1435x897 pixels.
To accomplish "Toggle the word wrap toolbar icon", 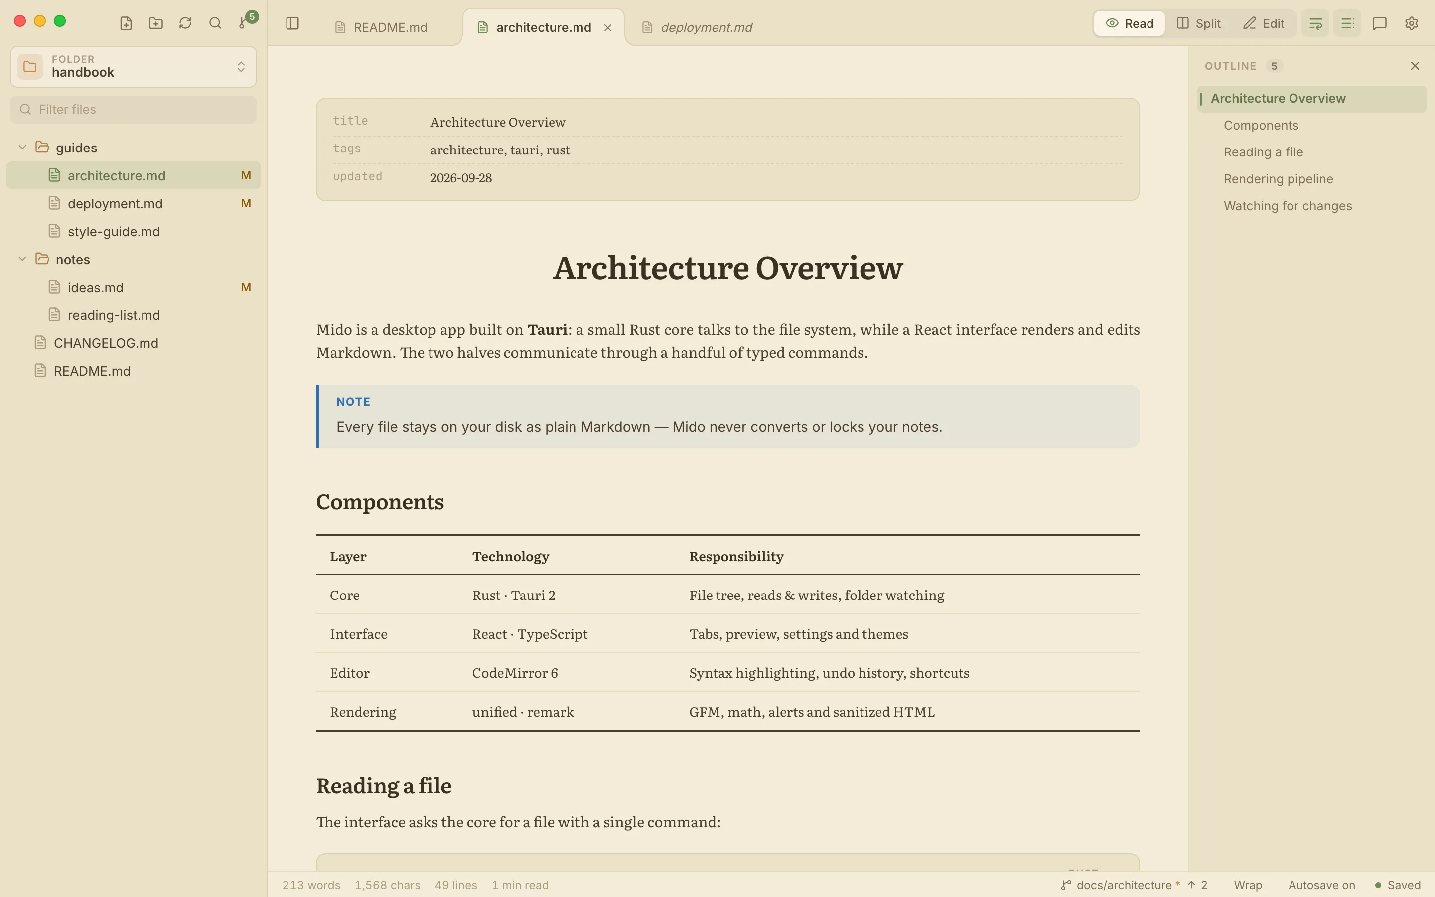I will (x=1315, y=23).
